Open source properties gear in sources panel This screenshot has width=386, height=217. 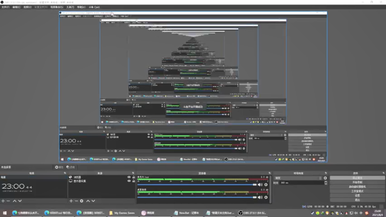coord(82,201)
